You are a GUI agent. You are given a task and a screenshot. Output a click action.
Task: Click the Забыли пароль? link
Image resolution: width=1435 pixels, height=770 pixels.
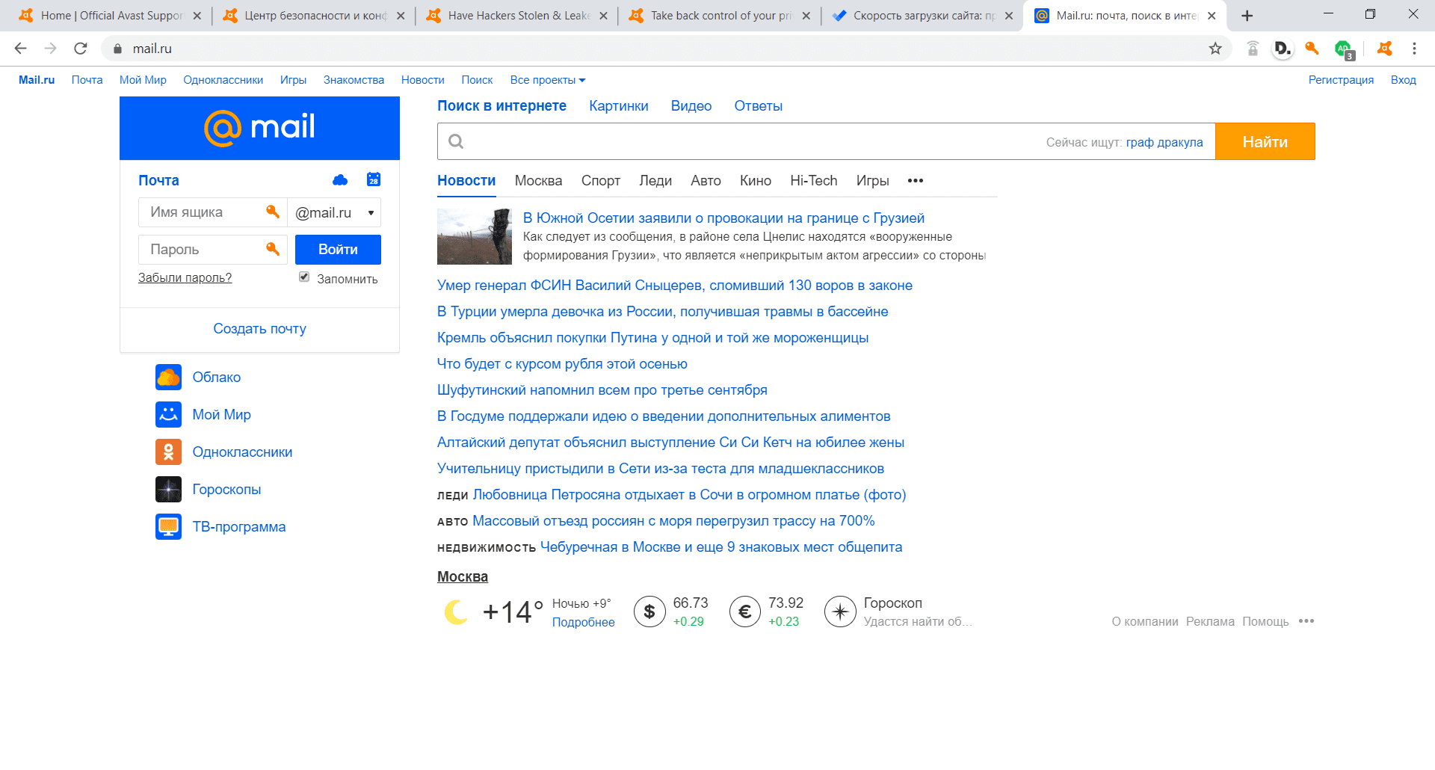[185, 277]
